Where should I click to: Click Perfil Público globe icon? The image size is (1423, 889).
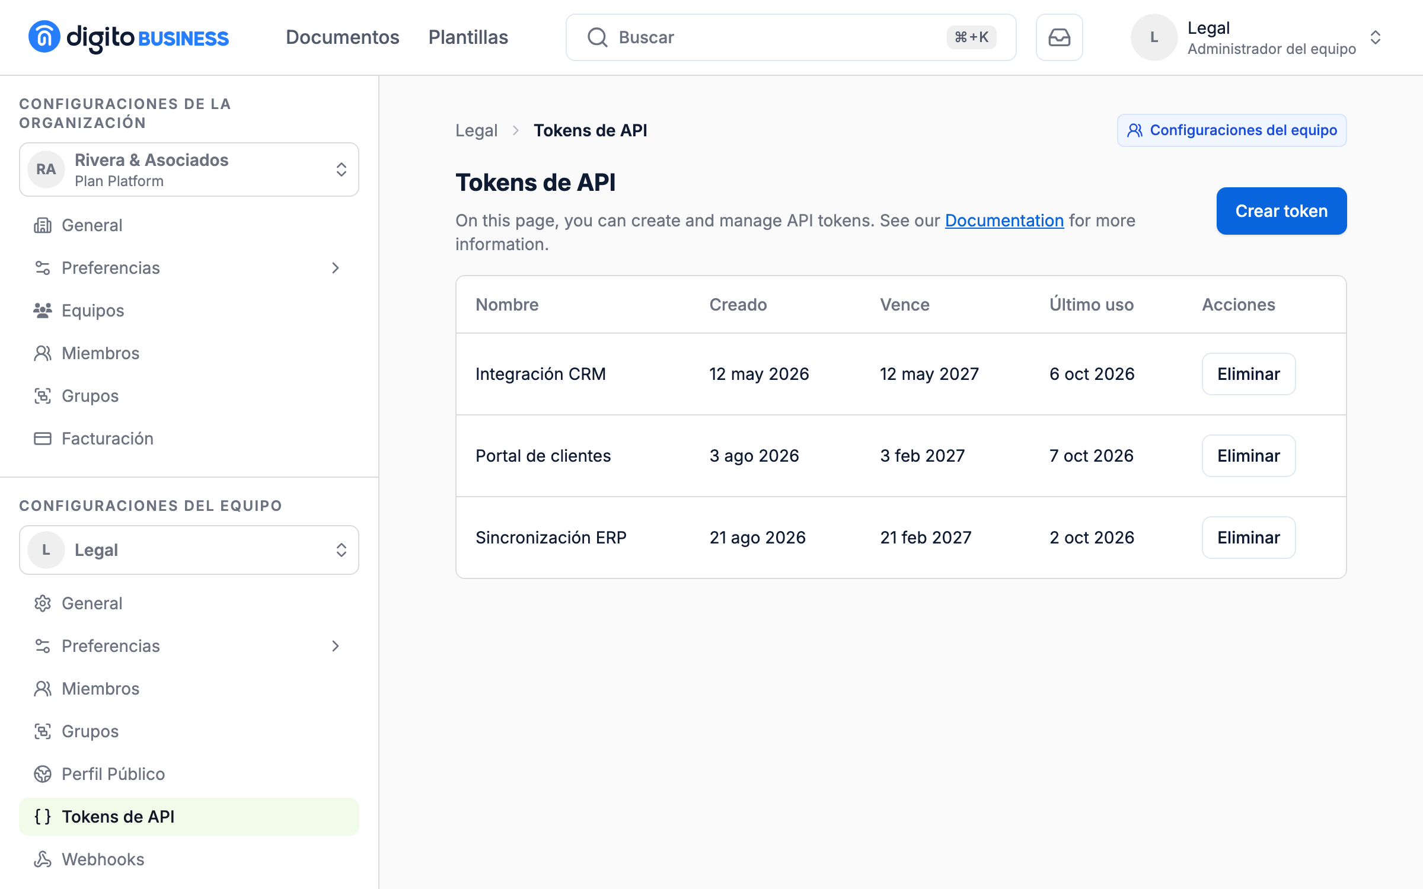pyautogui.click(x=43, y=774)
